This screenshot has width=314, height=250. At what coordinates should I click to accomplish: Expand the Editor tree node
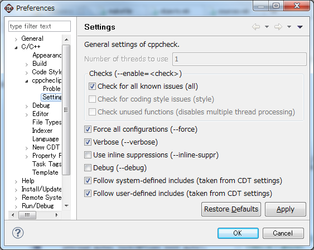pos(26,115)
